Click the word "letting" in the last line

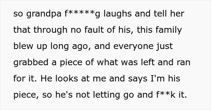pyautogui.click(x=106, y=95)
